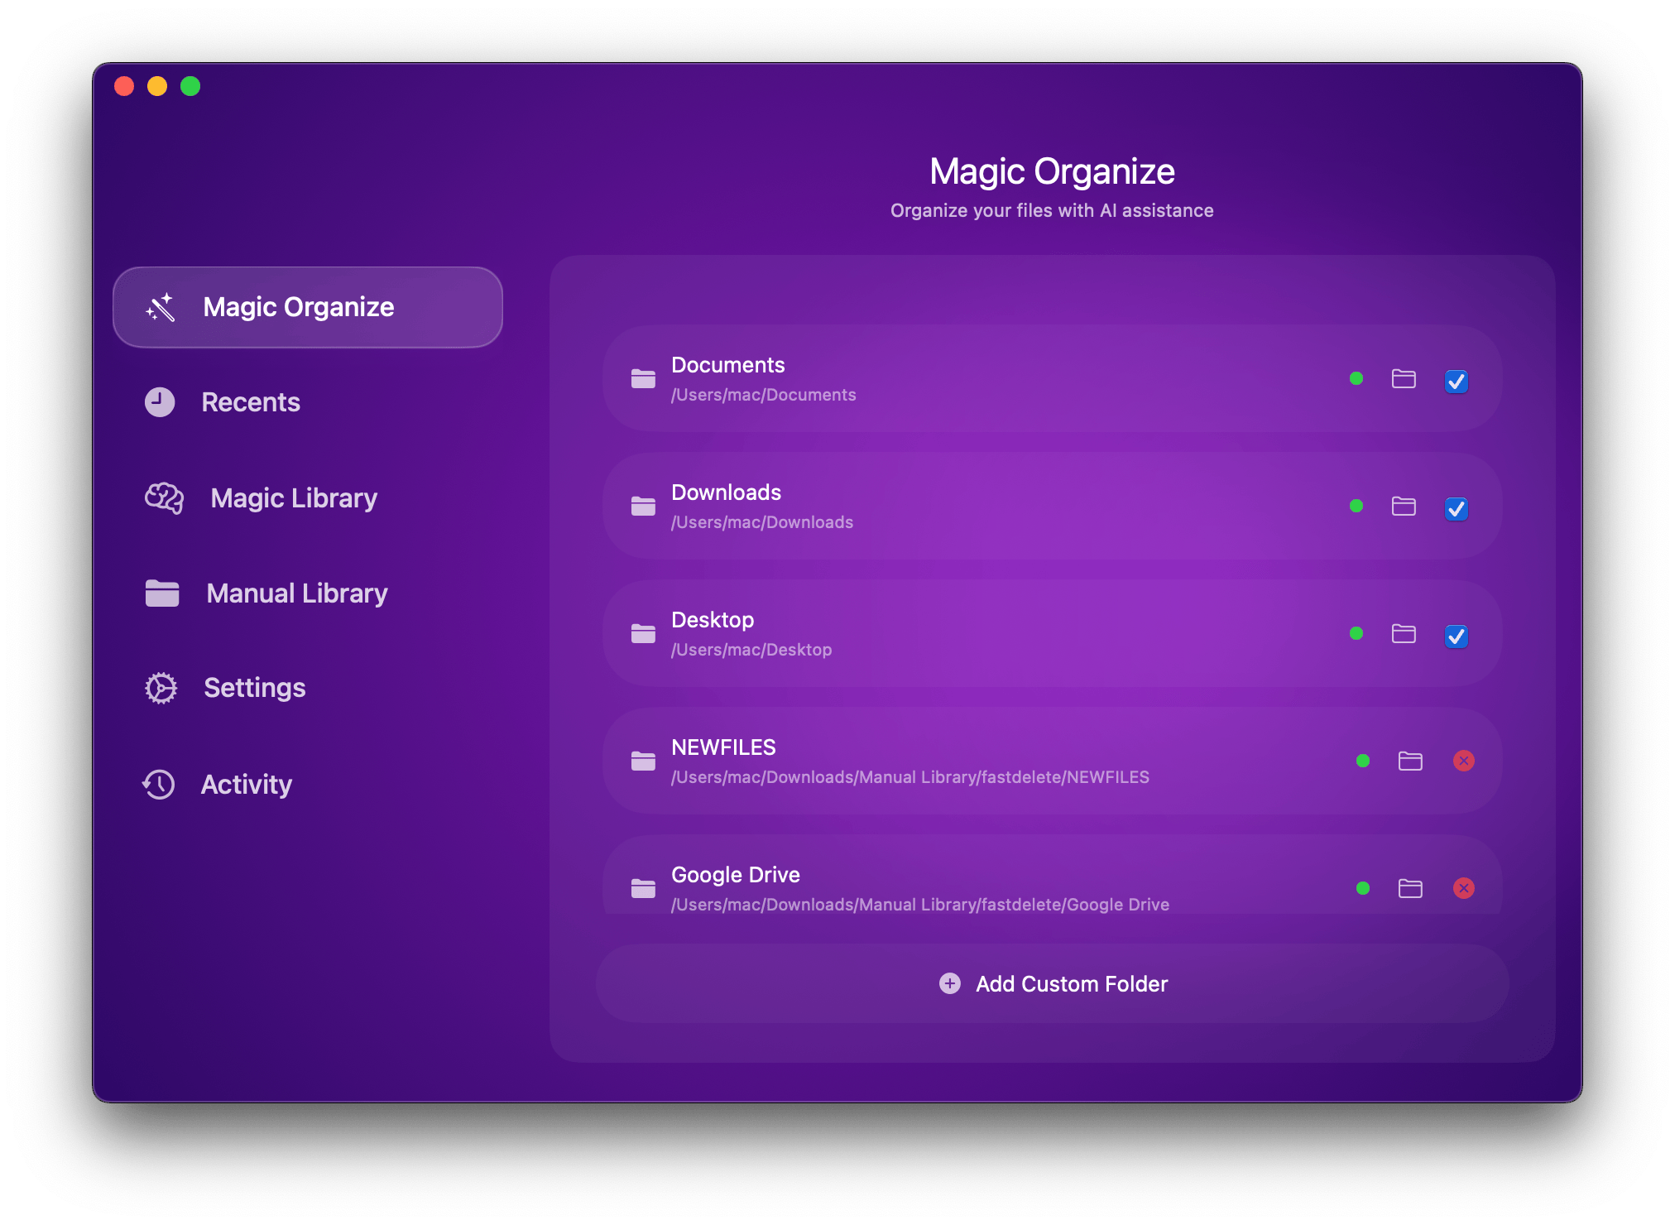Viewport: 1675px width, 1225px height.
Task: Open Google Drive via its outline folder icon
Action: (1410, 889)
